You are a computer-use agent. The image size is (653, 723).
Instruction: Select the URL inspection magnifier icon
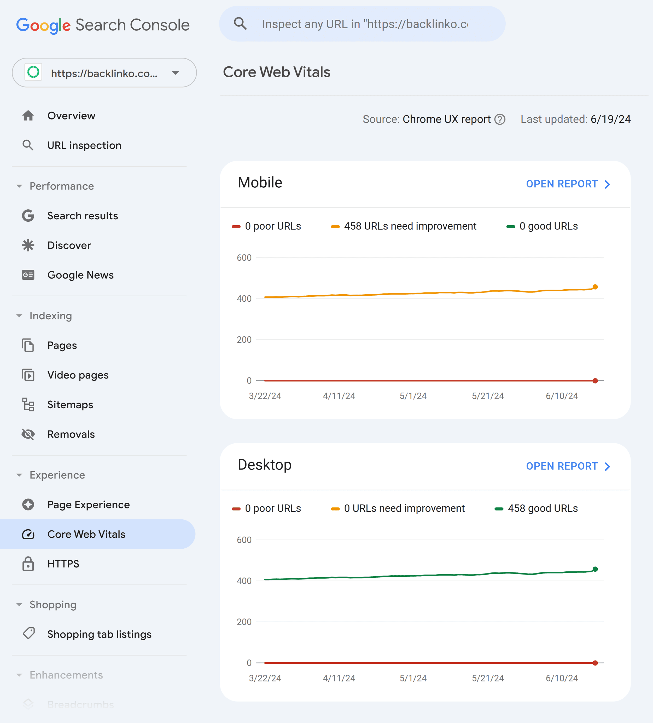[x=28, y=145]
